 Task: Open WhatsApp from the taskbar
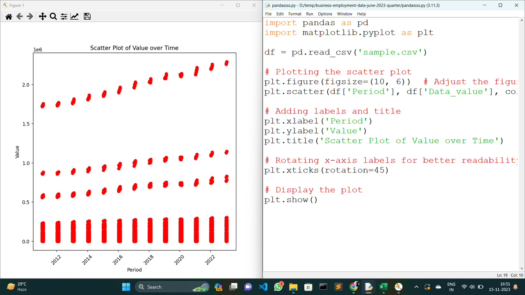click(278, 287)
